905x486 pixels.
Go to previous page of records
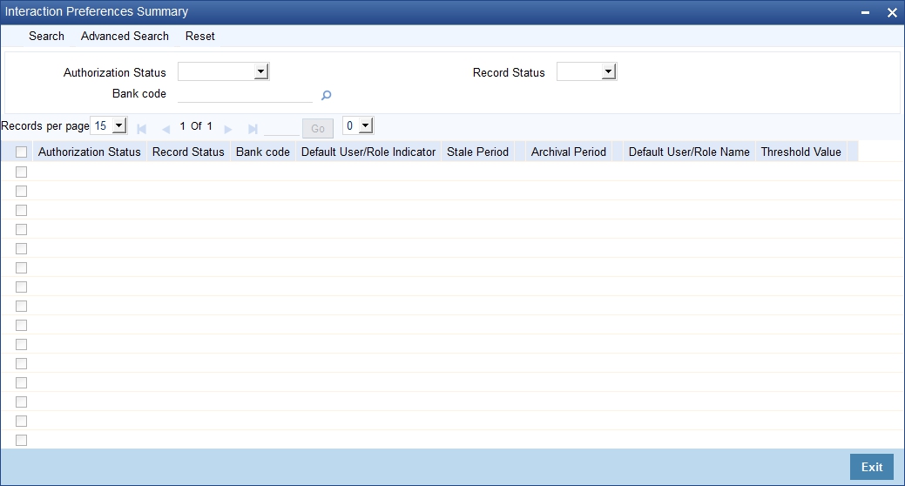(165, 129)
